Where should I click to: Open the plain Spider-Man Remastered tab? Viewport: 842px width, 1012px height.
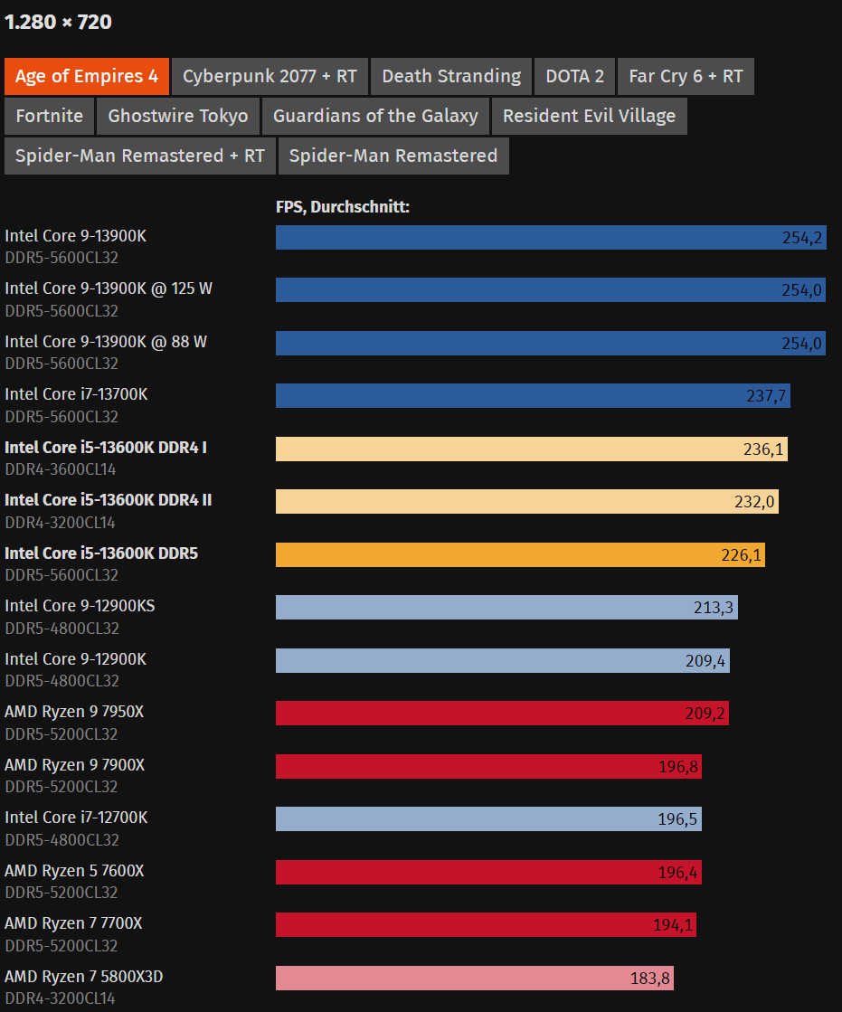coord(393,156)
